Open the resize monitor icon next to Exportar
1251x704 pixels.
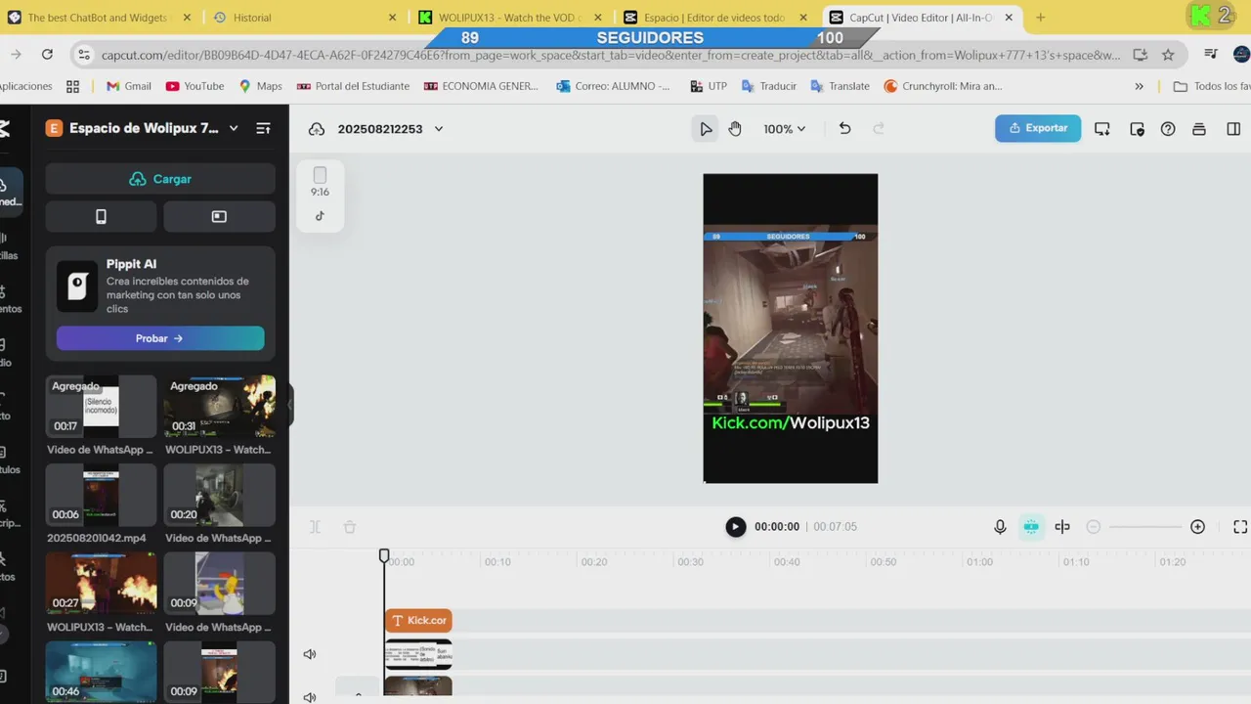pos(1102,129)
